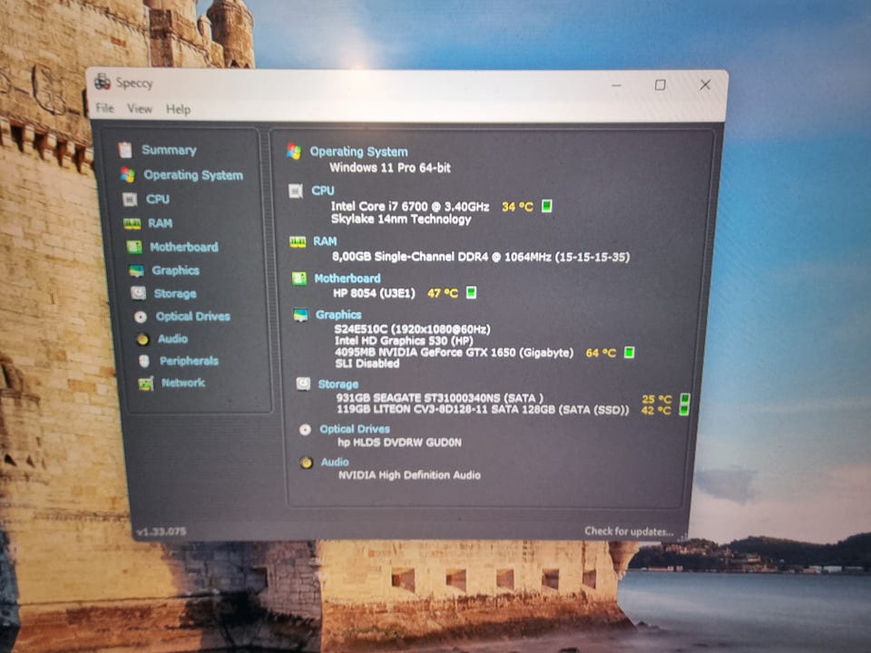Screen dimensions: 871x653
Task: Click the Summary icon in sidebar
Action: pos(125,151)
